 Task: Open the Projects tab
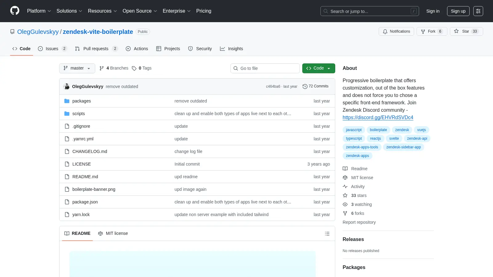(168, 49)
